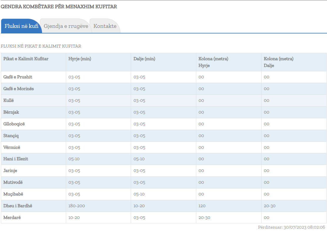Click the Dalje (min) column header
The height and width of the screenshot is (231, 327).
145,59
